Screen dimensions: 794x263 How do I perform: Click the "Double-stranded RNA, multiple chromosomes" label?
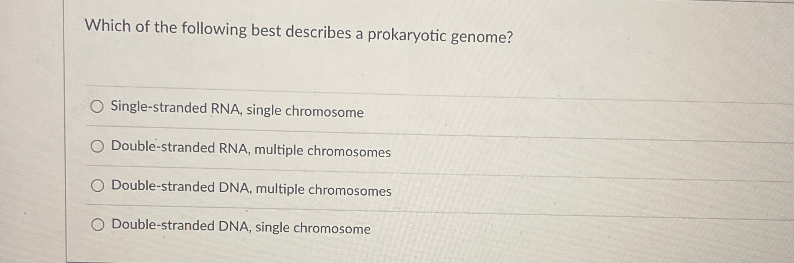coord(250,150)
